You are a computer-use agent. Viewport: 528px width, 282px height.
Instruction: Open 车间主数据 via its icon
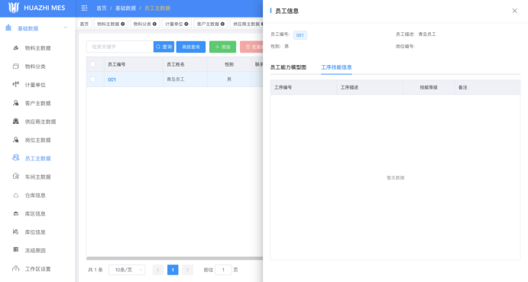tap(16, 177)
